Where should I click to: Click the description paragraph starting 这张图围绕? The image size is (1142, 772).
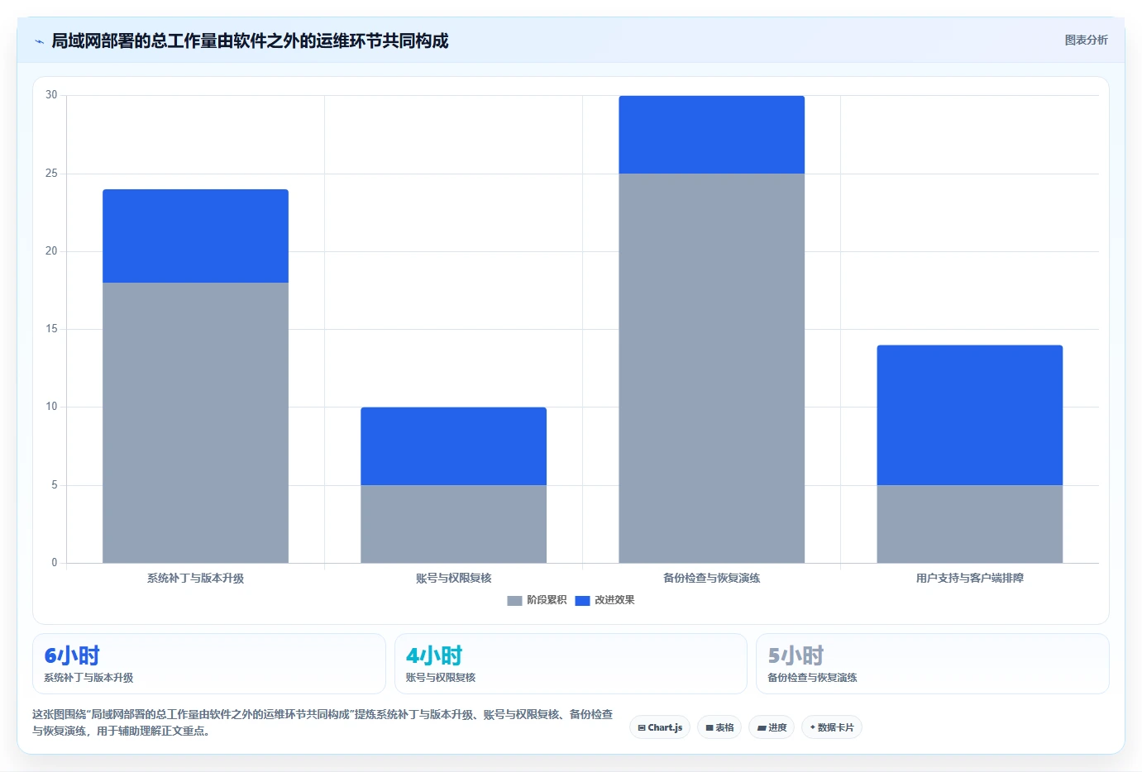(x=323, y=722)
